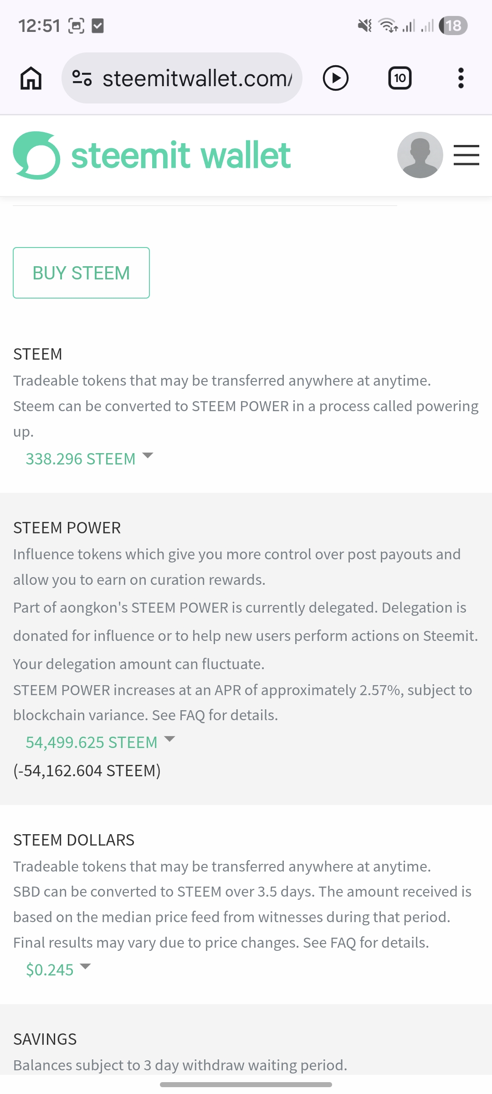Tap the bottom gesture navigation handle
This screenshot has width=492, height=1094.
[x=246, y=1084]
